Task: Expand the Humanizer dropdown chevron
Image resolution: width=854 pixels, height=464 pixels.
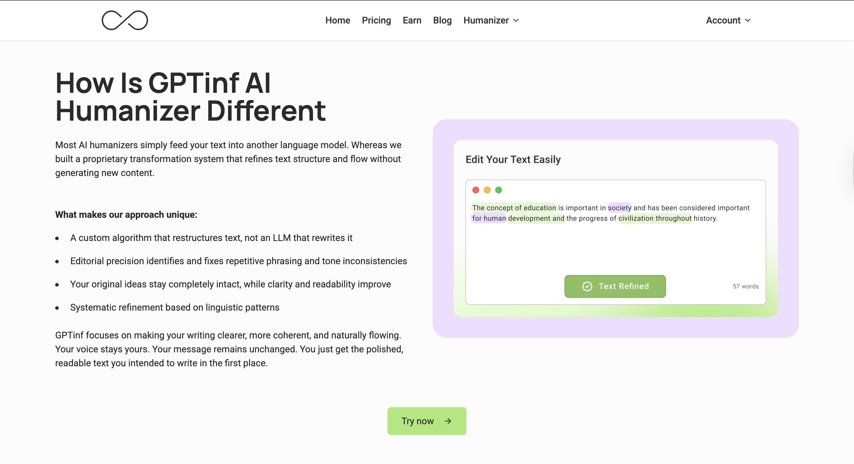Action: [x=516, y=21]
